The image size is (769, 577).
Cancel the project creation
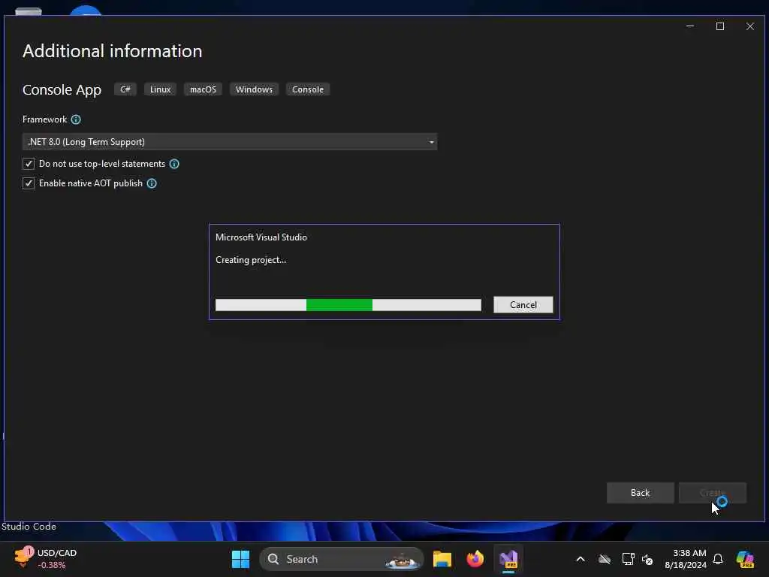(523, 305)
